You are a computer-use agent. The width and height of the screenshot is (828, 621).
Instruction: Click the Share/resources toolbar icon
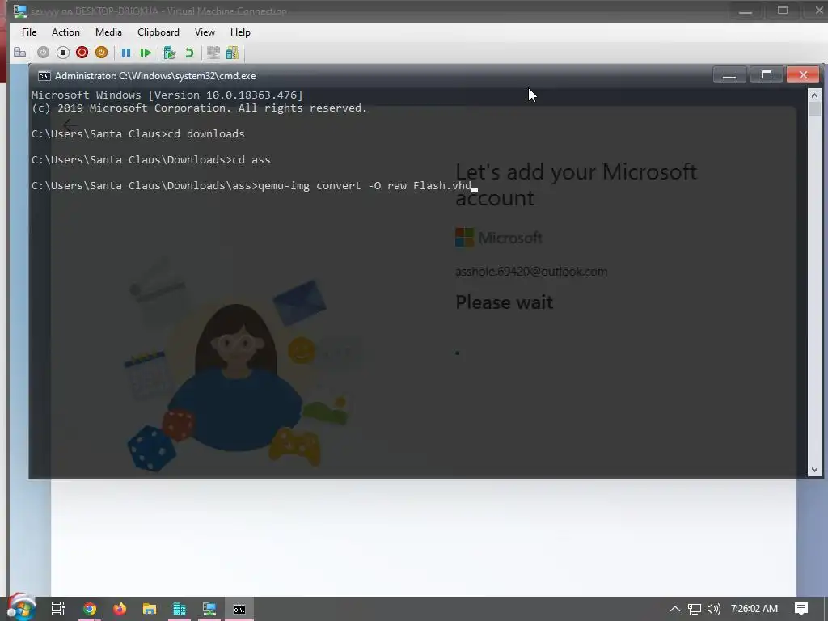pos(232,53)
